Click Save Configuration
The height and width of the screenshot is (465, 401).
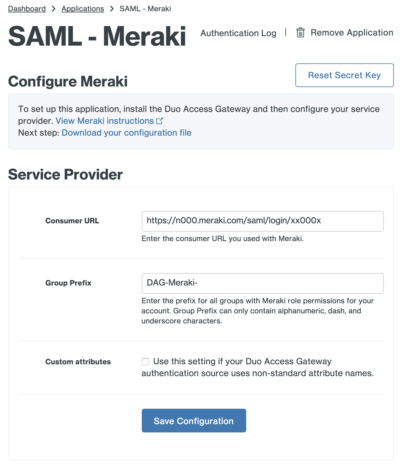click(194, 420)
